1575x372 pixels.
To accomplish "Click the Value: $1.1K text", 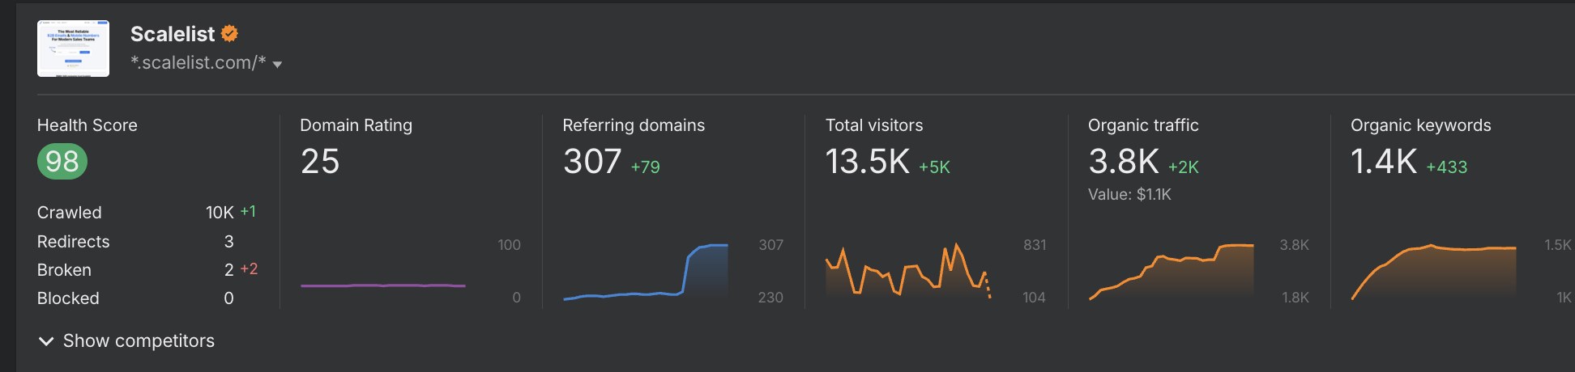I will [x=1130, y=194].
